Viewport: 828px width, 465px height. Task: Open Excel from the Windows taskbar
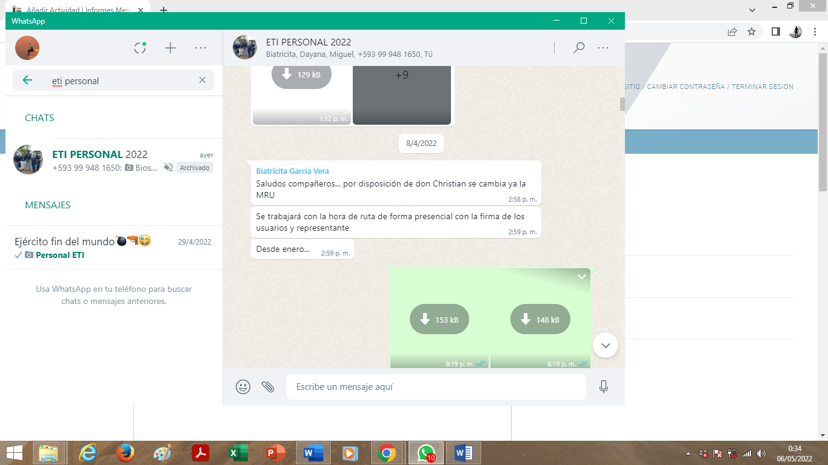[238, 453]
